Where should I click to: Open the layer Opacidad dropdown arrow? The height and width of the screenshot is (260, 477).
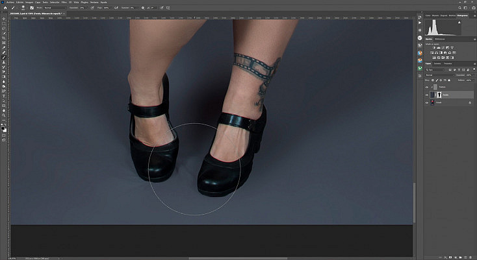point(473,75)
